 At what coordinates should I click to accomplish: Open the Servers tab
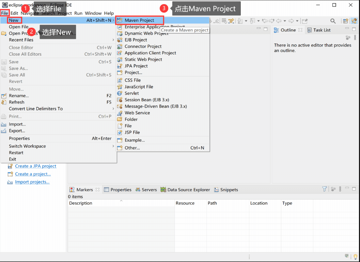click(x=146, y=190)
